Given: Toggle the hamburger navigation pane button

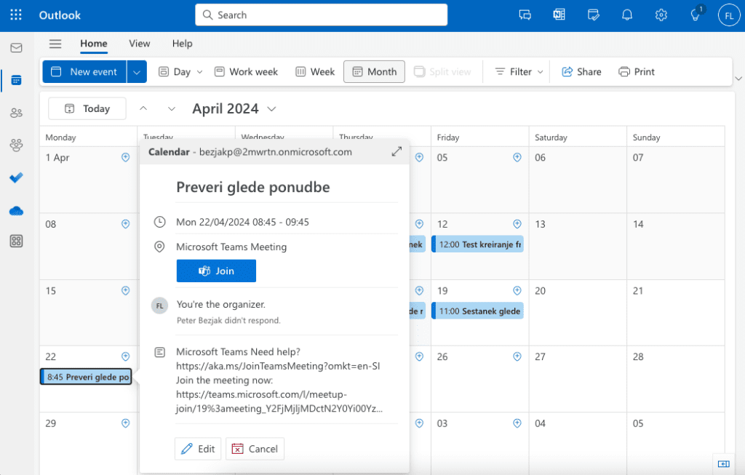Looking at the screenshot, I should point(55,44).
